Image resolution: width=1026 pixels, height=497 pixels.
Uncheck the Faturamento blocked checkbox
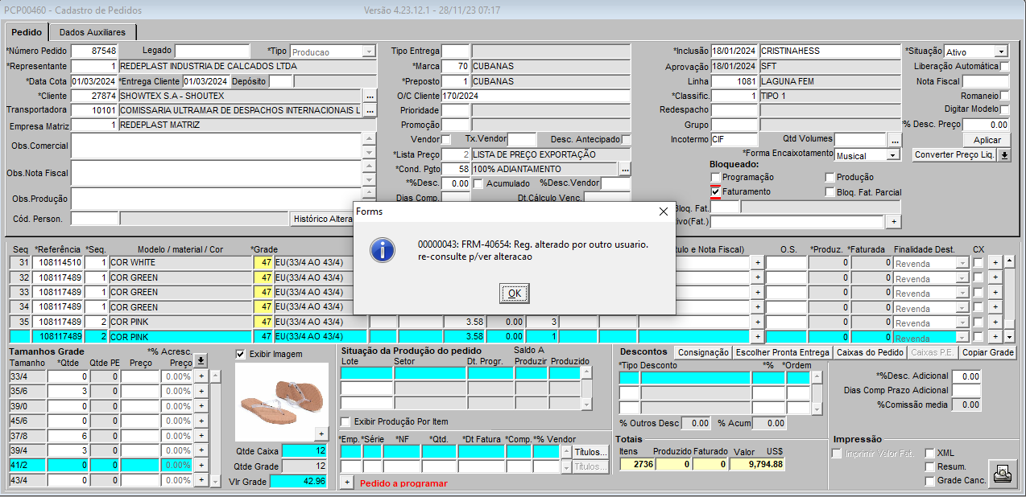[x=715, y=192]
